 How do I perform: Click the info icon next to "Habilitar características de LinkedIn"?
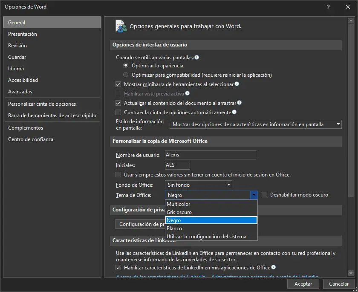point(273,266)
